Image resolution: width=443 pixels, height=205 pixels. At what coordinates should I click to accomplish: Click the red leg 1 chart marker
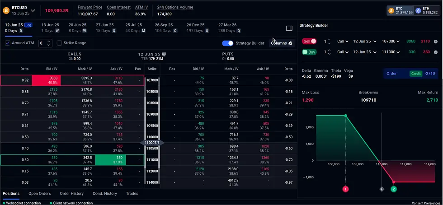(346, 189)
